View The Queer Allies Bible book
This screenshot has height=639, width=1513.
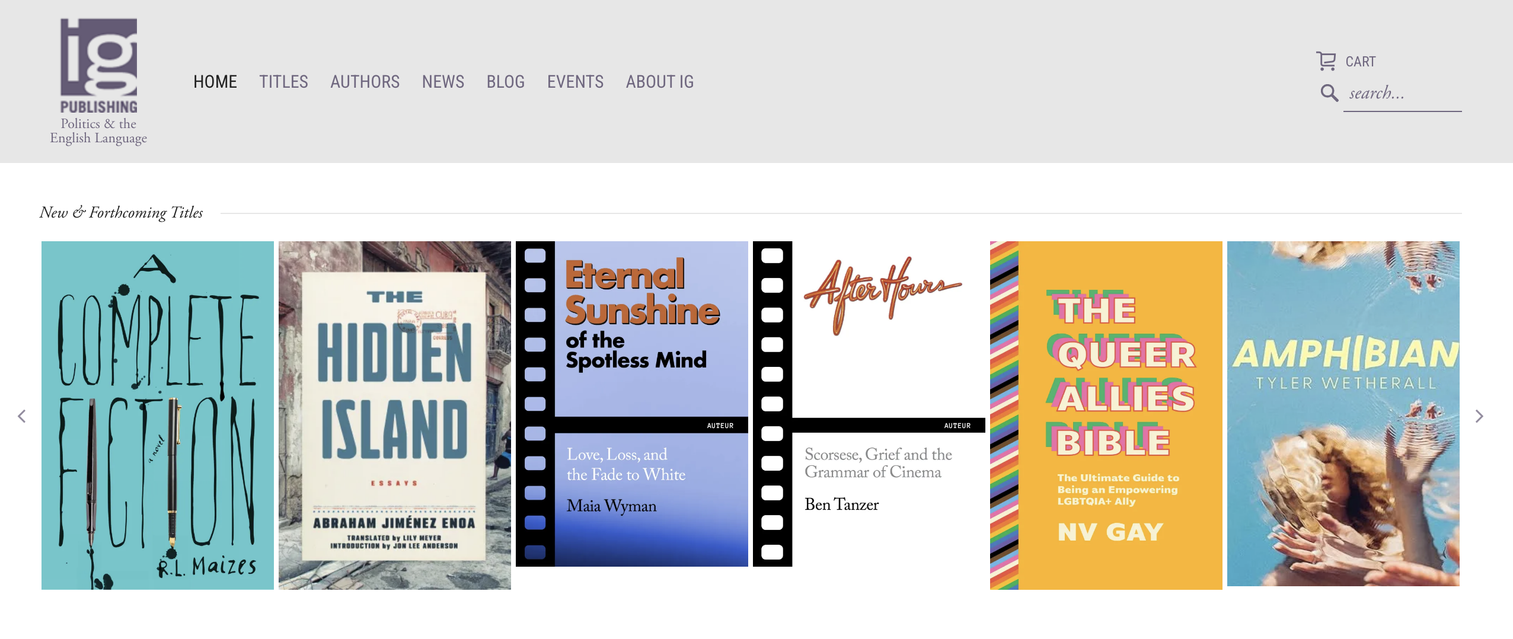coord(1106,415)
